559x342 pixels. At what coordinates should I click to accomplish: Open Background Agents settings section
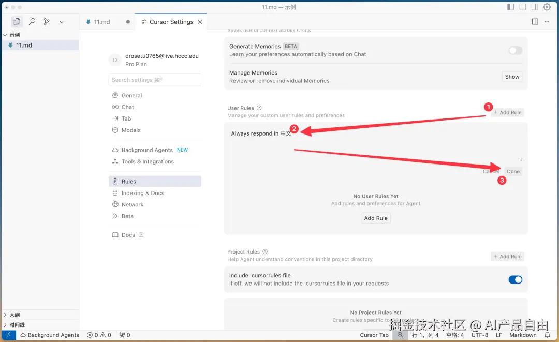155,150
